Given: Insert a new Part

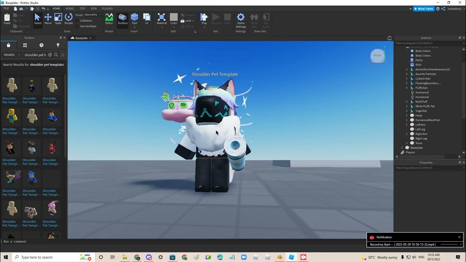Looking at the screenshot, I should click(x=134, y=19).
